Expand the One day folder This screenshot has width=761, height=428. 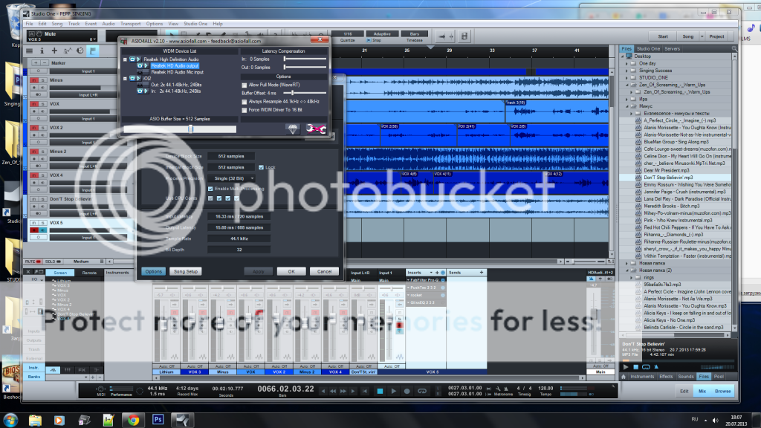click(626, 64)
